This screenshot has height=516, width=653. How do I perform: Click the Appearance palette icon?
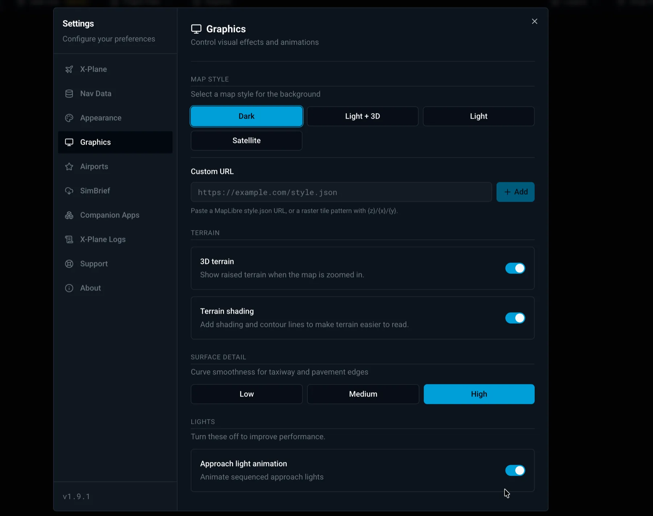(69, 118)
